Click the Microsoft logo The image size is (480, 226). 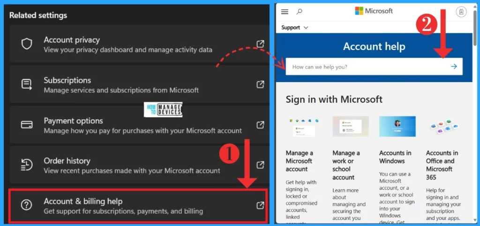point(374,11)
